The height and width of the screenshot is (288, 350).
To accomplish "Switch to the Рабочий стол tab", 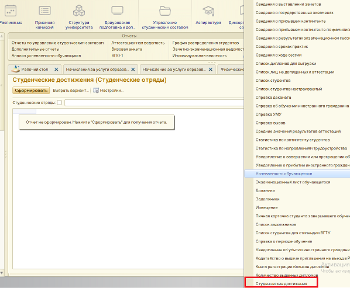I will click(35, 70).
